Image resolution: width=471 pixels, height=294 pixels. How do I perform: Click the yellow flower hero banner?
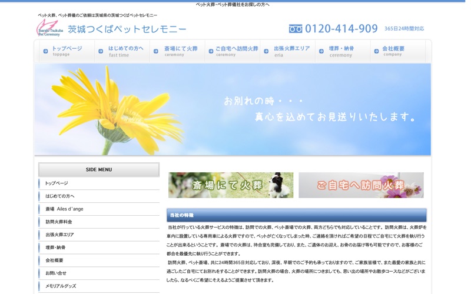[233, 109]
